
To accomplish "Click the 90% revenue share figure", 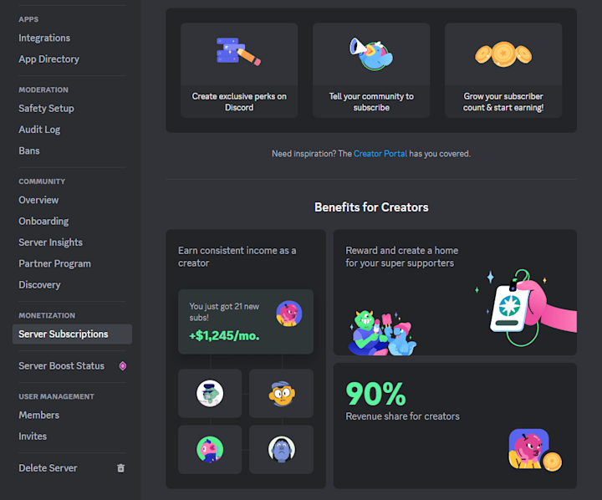I will pos(376,394).
